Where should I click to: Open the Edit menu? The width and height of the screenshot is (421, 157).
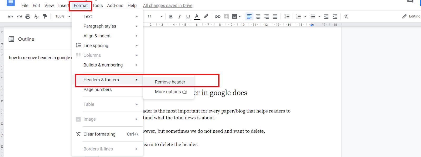36,5
